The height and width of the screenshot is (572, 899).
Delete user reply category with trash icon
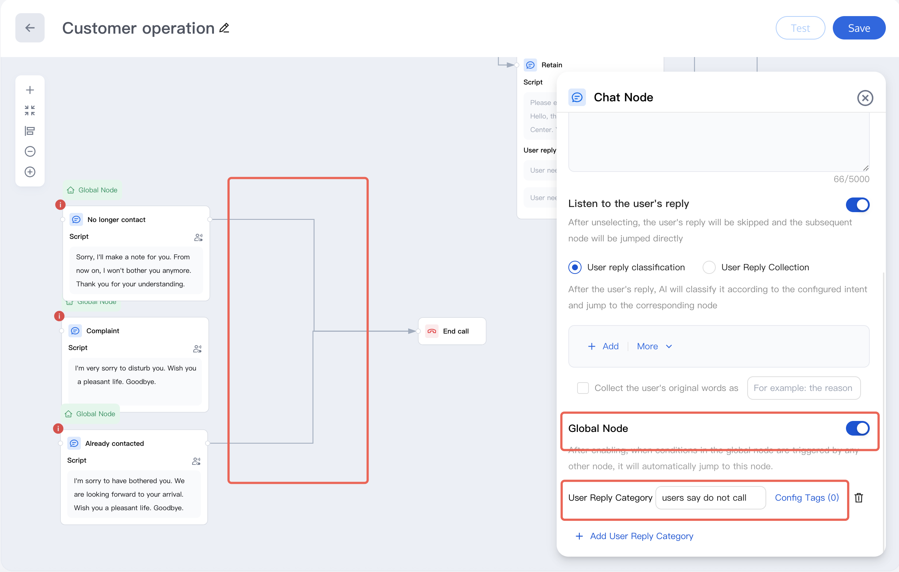(x=858, y=498)
